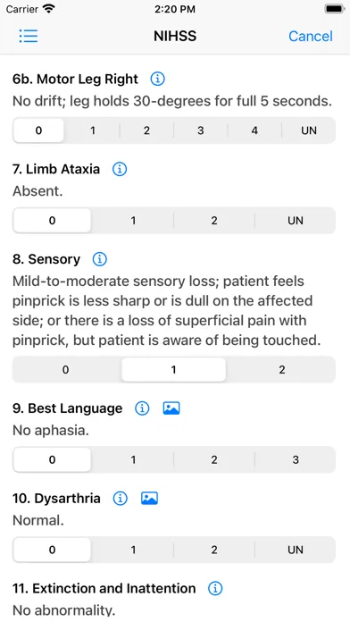The height and width of the screenshot is (622, 350).
Task: Set Sensory score to 0
Action: pos(66,370)
